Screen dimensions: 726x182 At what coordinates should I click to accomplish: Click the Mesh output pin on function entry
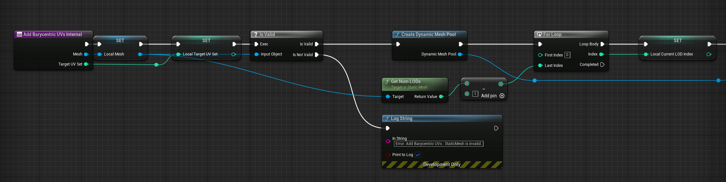[x=86, y=54]
